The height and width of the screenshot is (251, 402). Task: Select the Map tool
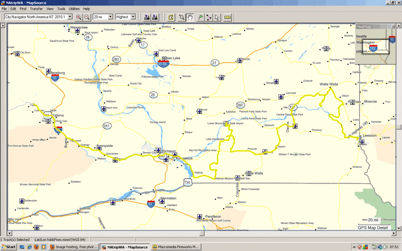click(x=171, y=17)
